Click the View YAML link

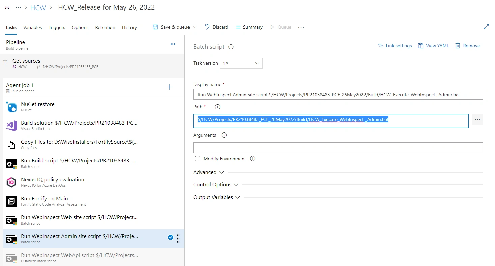pyautogui.click(x=433, y=46)
